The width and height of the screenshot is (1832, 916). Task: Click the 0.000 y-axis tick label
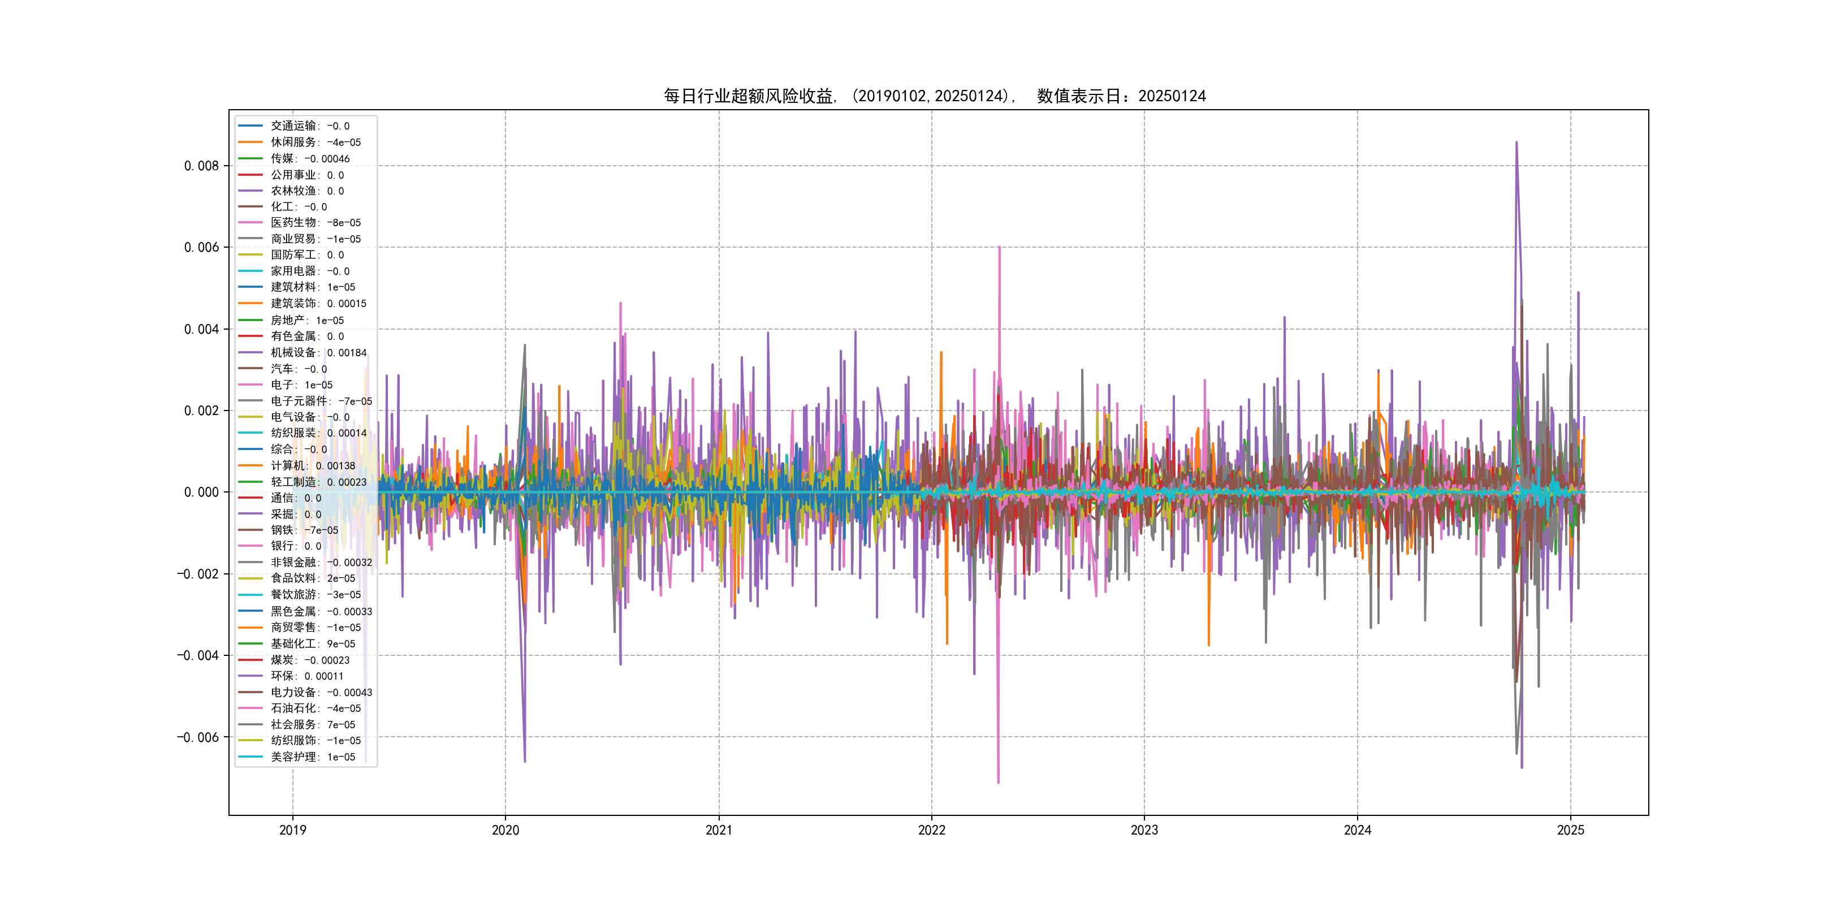click(x=201, y=492)
